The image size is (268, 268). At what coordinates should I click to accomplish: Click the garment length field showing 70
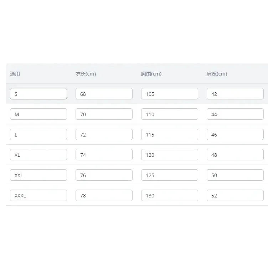pos(104,114)
